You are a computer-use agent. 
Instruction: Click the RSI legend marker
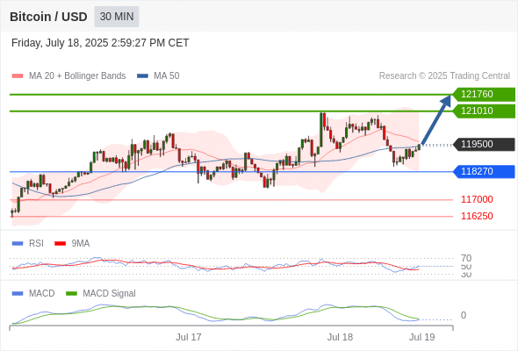click(x=18, y=244)
